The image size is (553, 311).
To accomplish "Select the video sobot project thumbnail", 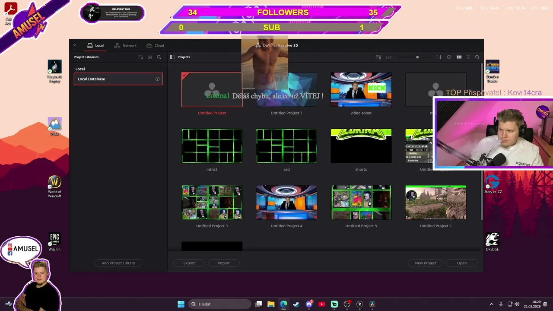I will 361,89.
